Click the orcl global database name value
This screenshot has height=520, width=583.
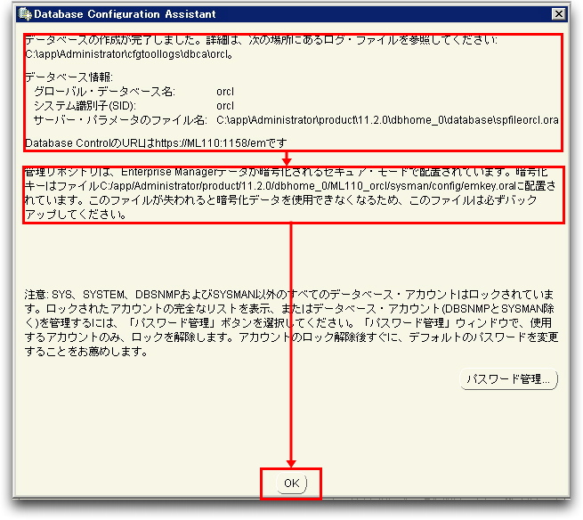point(225,92)
